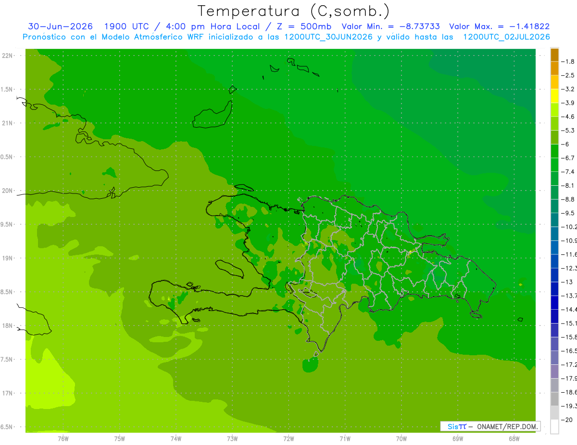Screen dimensions: 577x445
Task: Click the blue swatch between -11.6 and -12.3
Action: click(x=554, y=261)
